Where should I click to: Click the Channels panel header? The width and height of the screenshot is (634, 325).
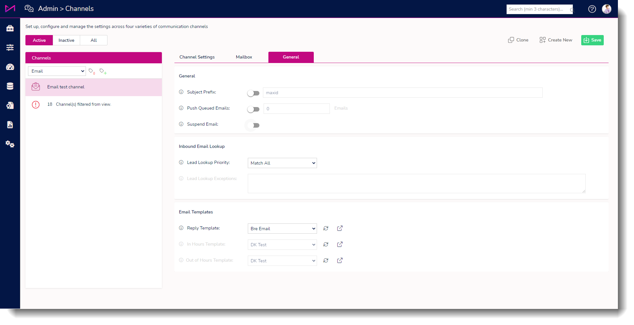[x=94, y=58]
